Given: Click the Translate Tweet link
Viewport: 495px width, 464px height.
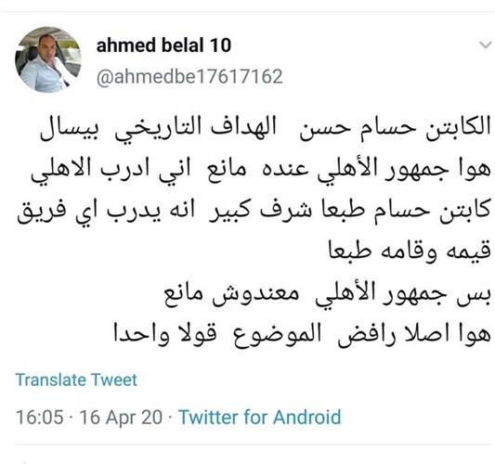Looking at the screenshot, I should pos(76,380).
